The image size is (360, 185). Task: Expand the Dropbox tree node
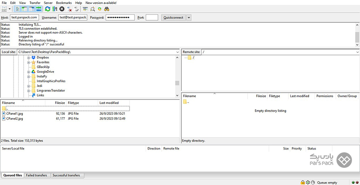point(29,58)
